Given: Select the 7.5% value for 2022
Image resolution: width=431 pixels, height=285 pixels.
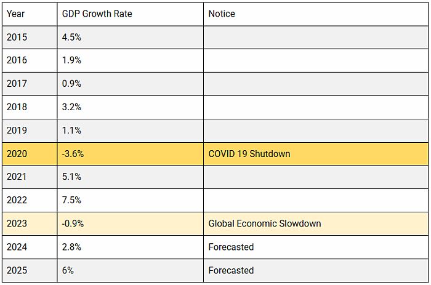Looking at the screenshot, I should pos(130,201).
